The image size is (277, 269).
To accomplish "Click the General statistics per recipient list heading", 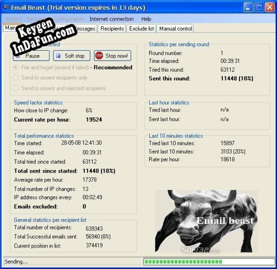I will click(x=50, y=220).
